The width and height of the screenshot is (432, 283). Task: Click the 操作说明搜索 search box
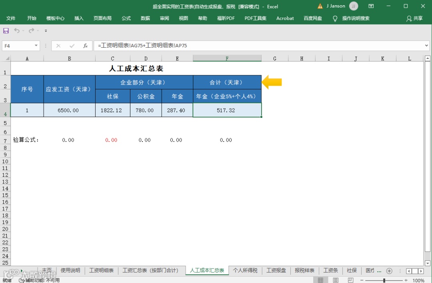click(356, 18)
